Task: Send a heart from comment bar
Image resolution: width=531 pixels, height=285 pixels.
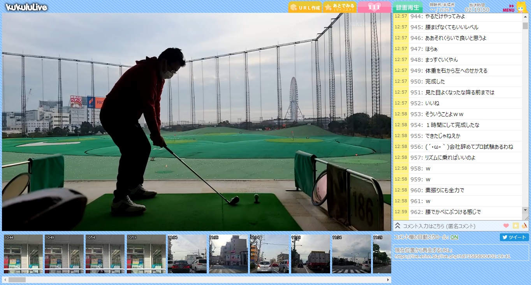Action: 506,226
